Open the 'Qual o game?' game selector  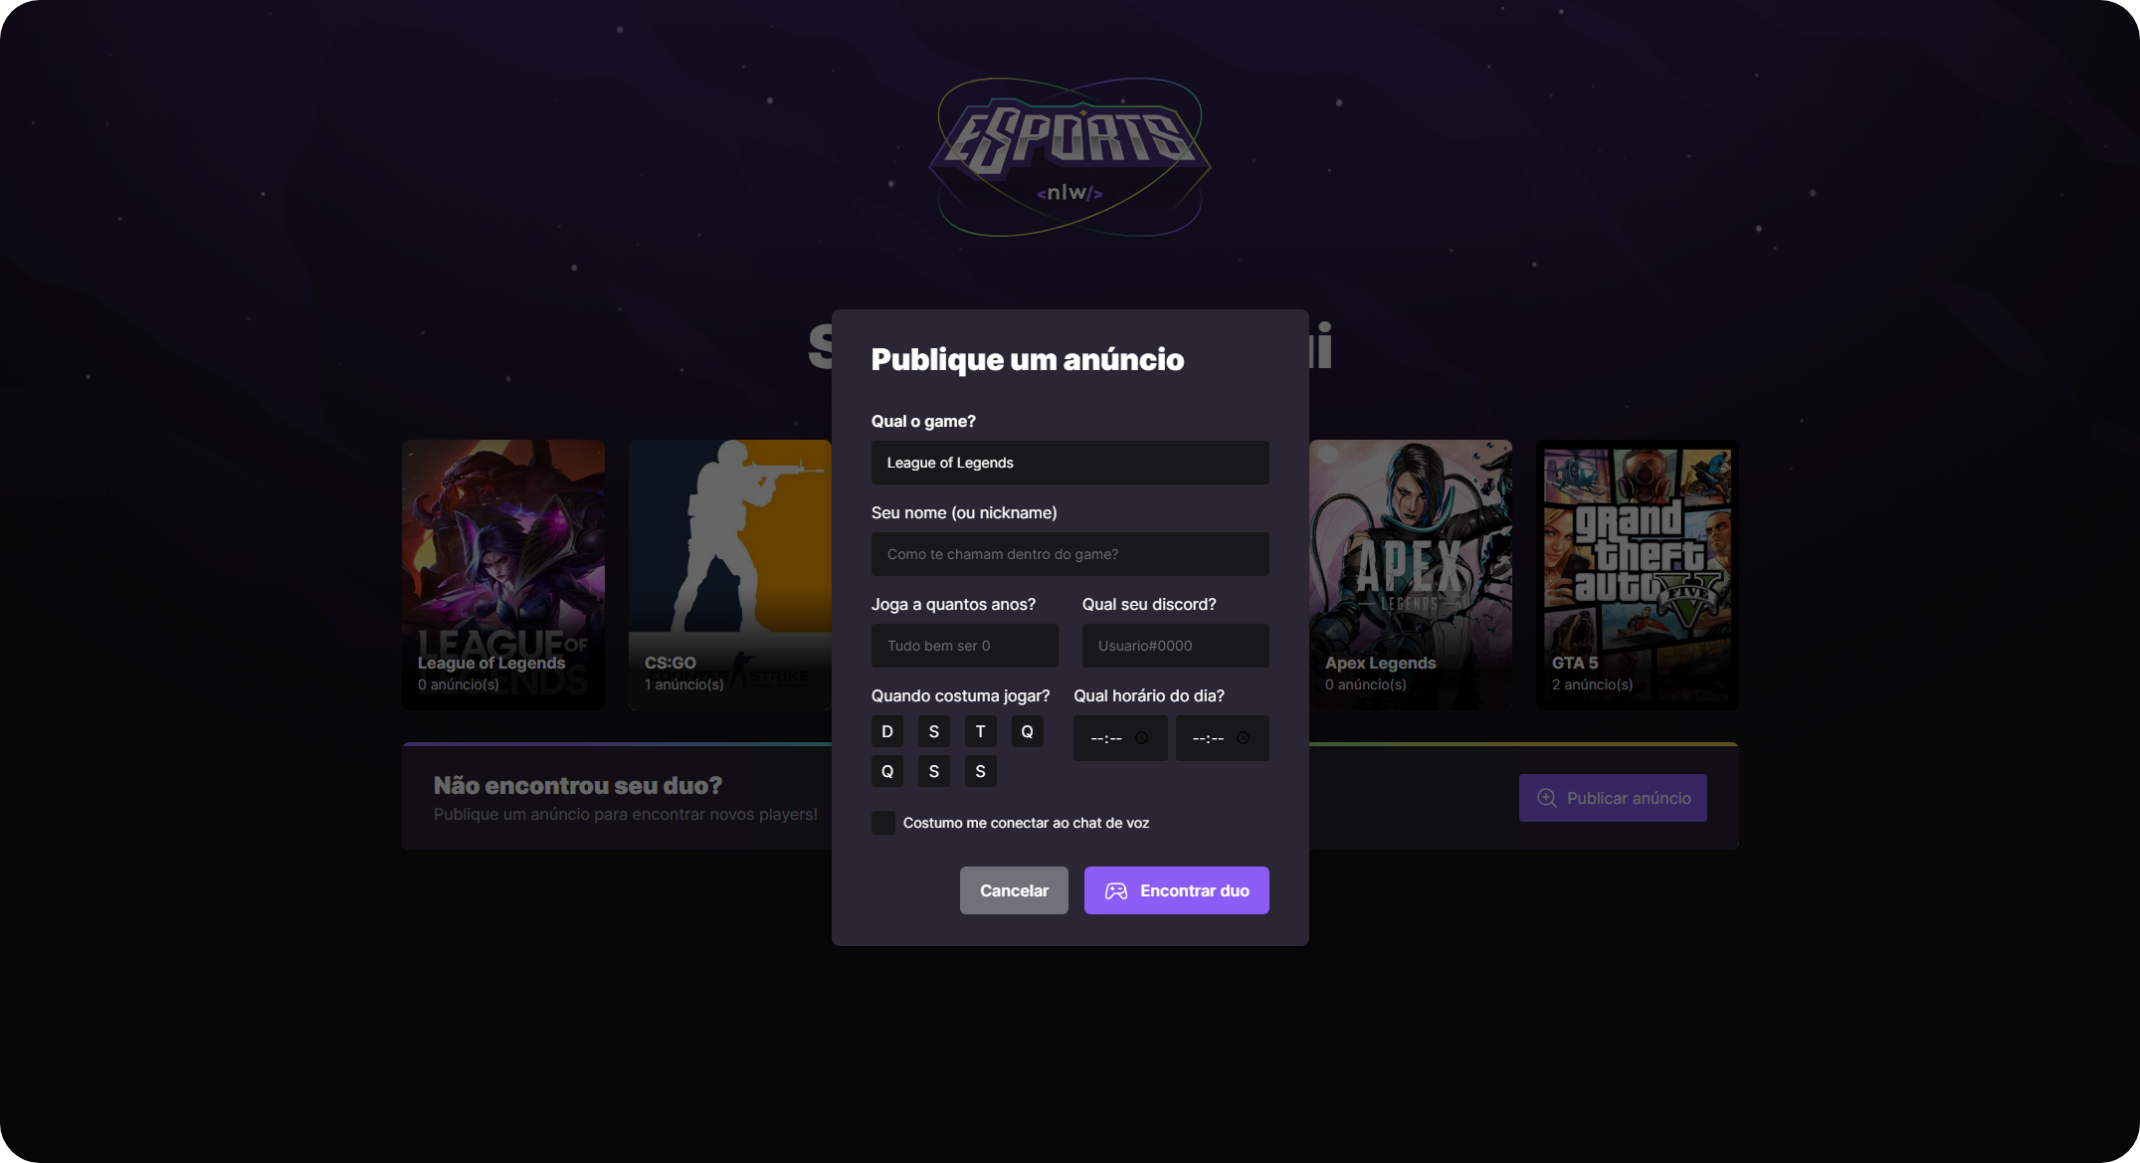click(x=1070, y=463)
